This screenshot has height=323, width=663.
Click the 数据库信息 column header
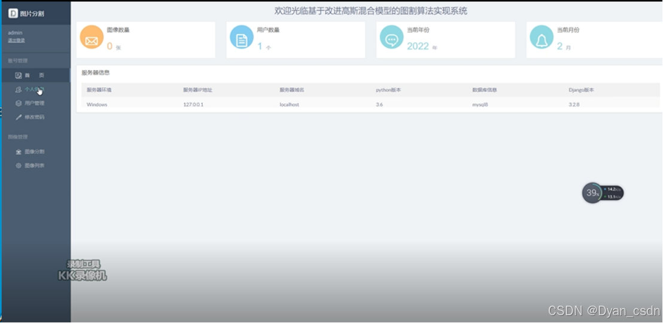[485, 90]
